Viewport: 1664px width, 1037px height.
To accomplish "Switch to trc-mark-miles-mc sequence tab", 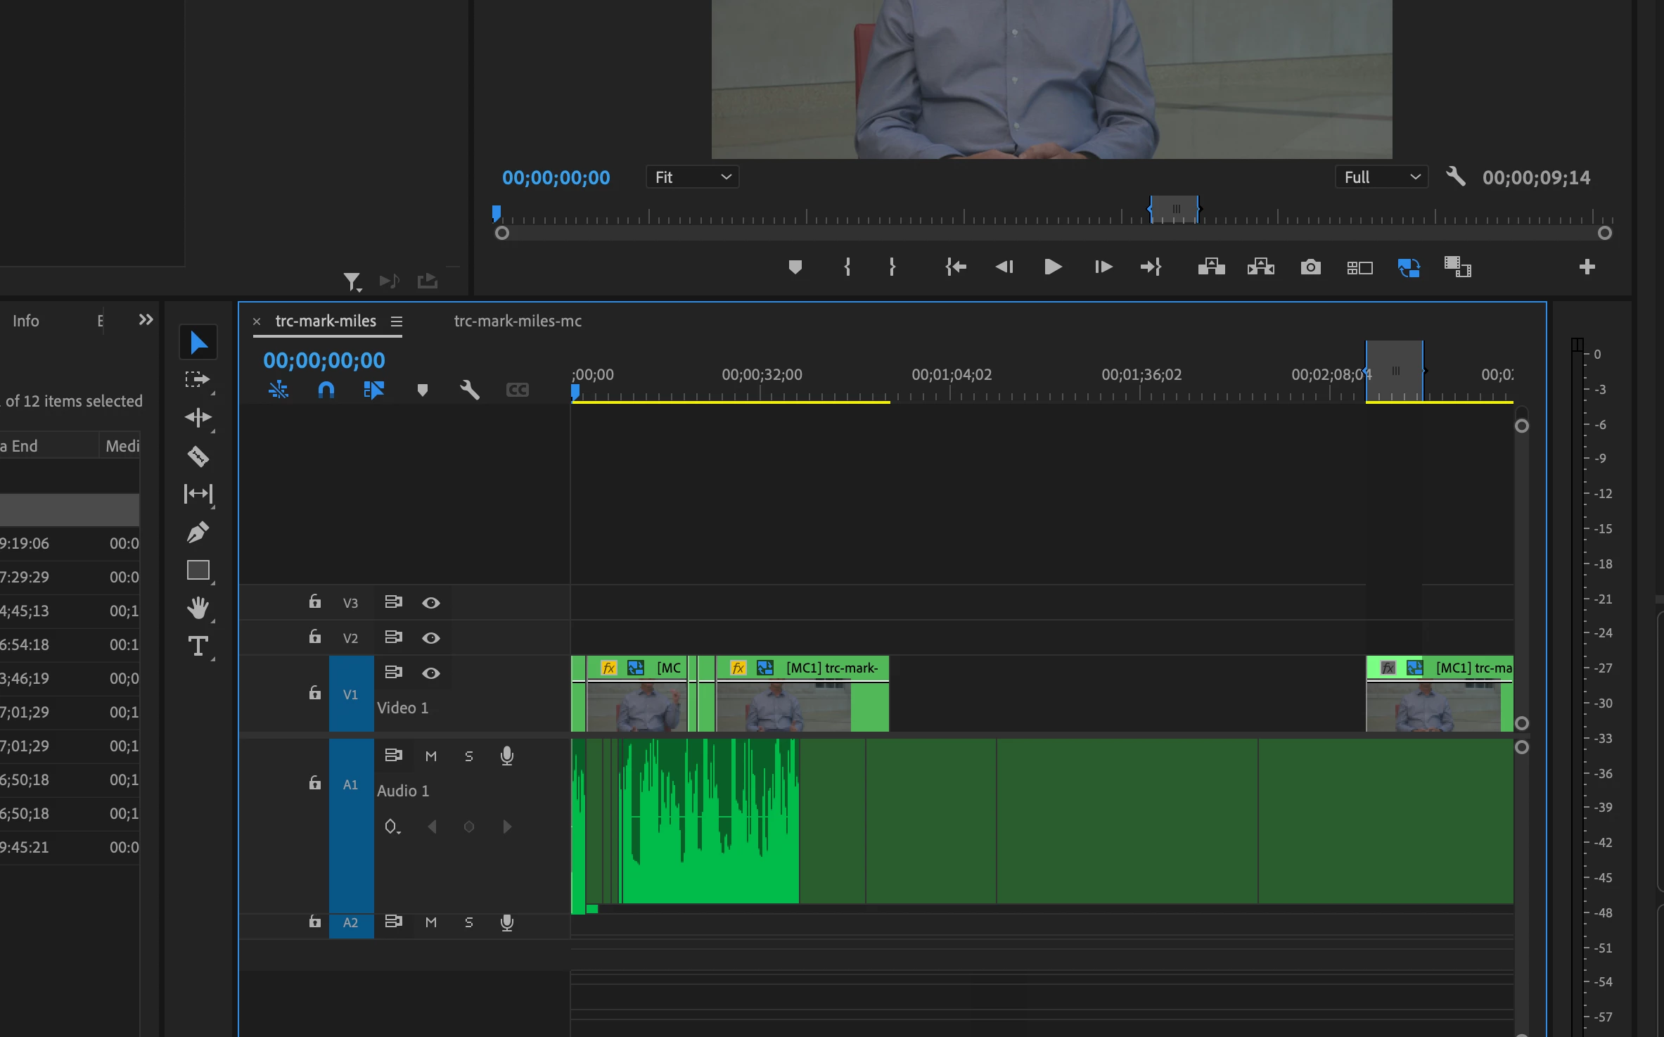I will coord(518,322).
